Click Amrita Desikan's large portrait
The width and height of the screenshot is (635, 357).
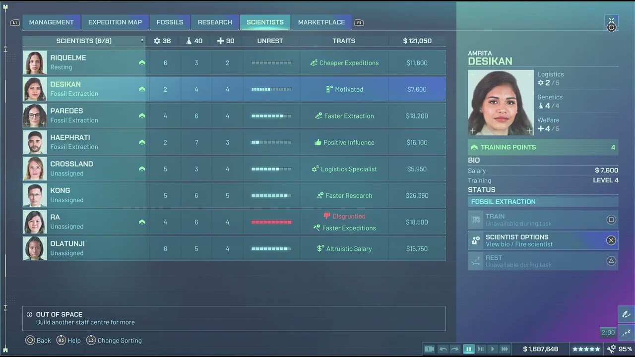(x=501, y=103)
